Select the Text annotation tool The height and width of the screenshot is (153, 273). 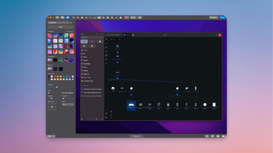click(x=99, y=17)
